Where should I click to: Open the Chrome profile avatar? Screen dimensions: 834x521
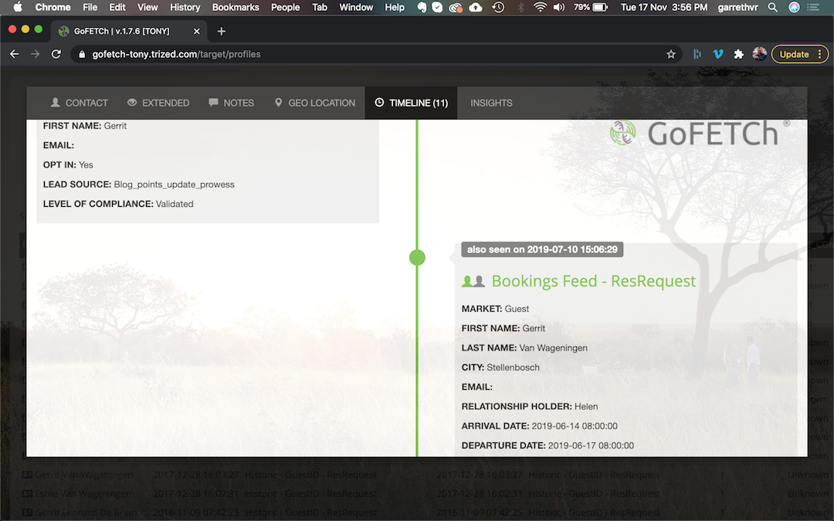tap(760, 54)
